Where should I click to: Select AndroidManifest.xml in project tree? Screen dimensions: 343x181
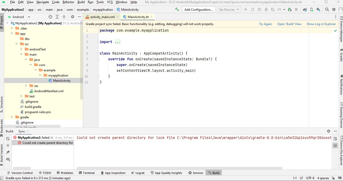(49, 91)
